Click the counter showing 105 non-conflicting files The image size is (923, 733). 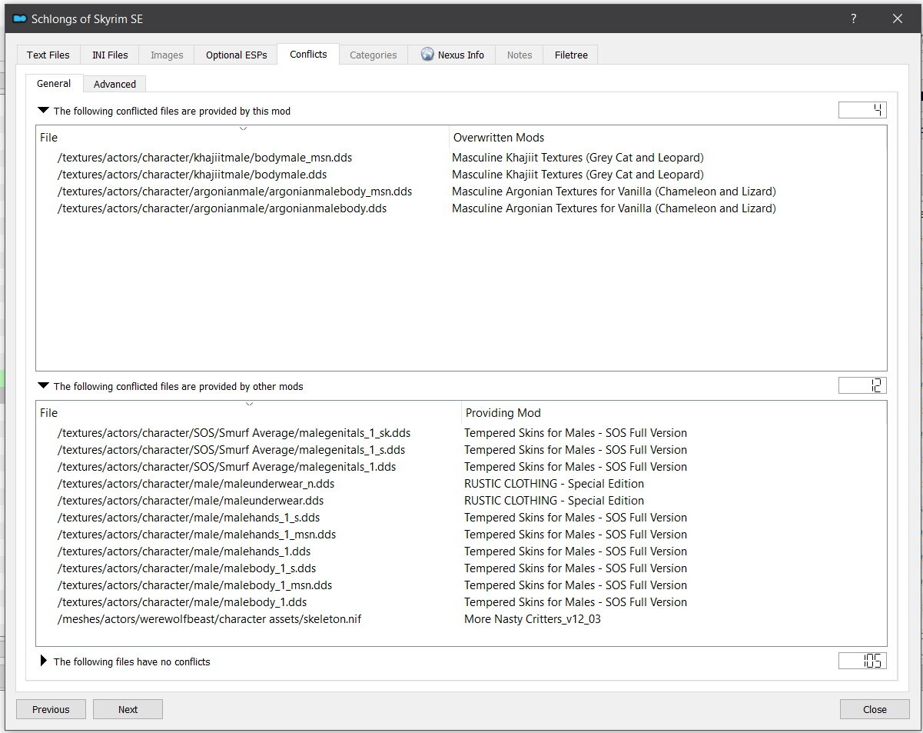(x=862, y=661)
